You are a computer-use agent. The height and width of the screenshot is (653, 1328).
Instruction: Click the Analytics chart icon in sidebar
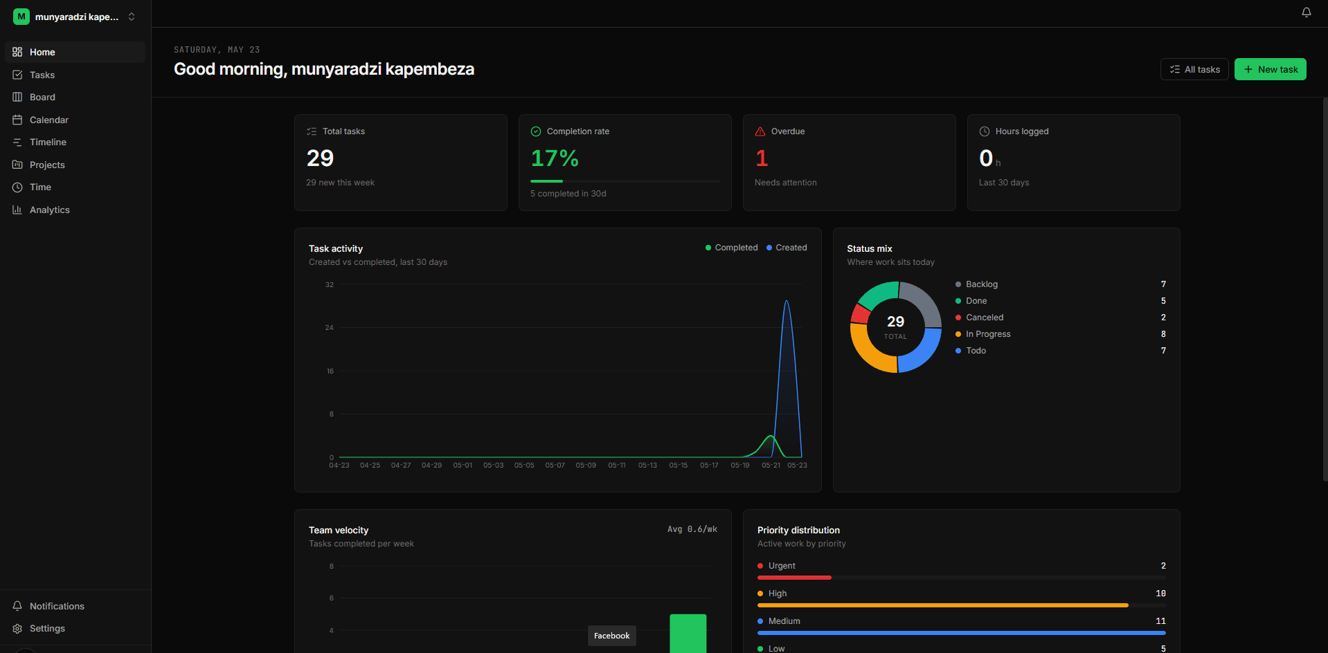click(x=17, y=210)
